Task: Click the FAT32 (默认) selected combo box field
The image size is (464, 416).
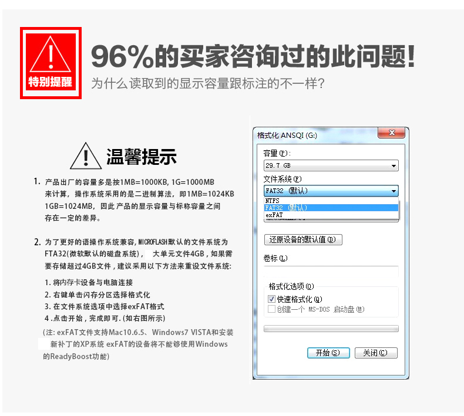Action: pos(327,191)
